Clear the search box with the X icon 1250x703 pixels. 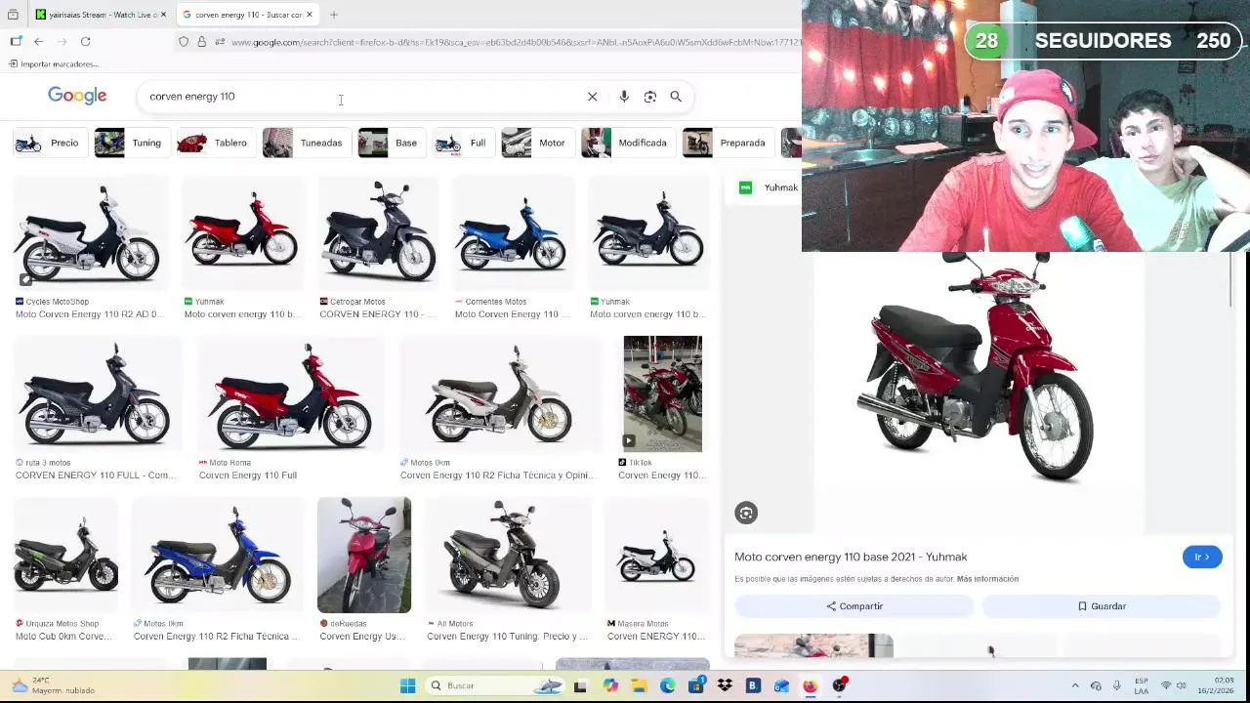pyautogui.click(x=592, y=97)
